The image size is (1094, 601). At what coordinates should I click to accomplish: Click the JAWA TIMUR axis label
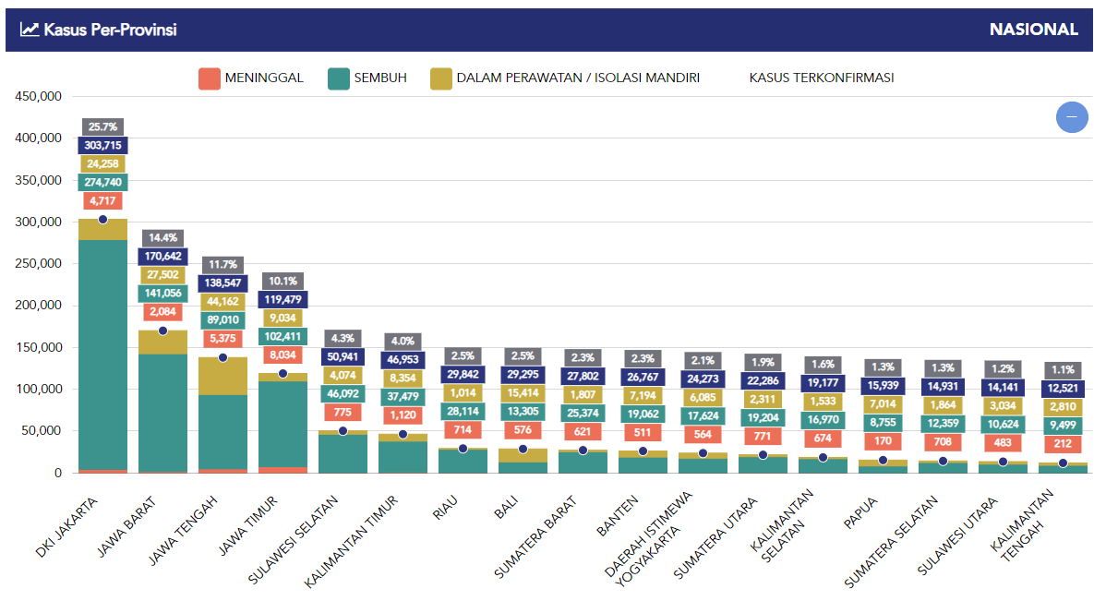[248, 525]
